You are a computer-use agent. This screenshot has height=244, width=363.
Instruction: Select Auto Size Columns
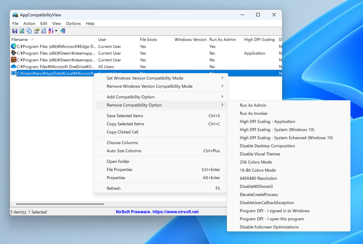point(161,151)
